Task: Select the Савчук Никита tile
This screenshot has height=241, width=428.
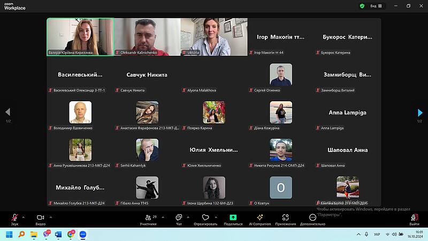Action: pos(147,74)
